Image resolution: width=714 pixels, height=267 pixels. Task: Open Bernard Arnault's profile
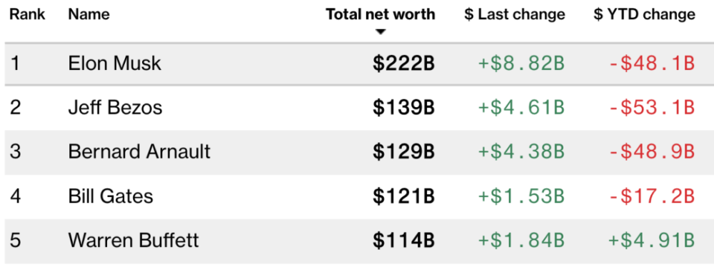(139, 152)
